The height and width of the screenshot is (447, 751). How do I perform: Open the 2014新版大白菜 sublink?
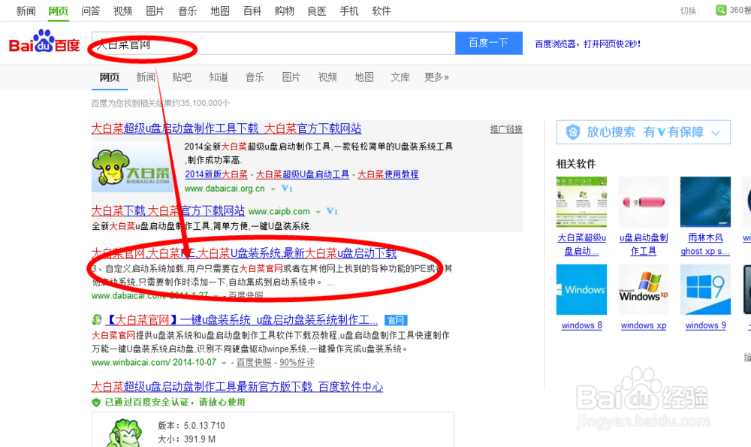(216, 174)
